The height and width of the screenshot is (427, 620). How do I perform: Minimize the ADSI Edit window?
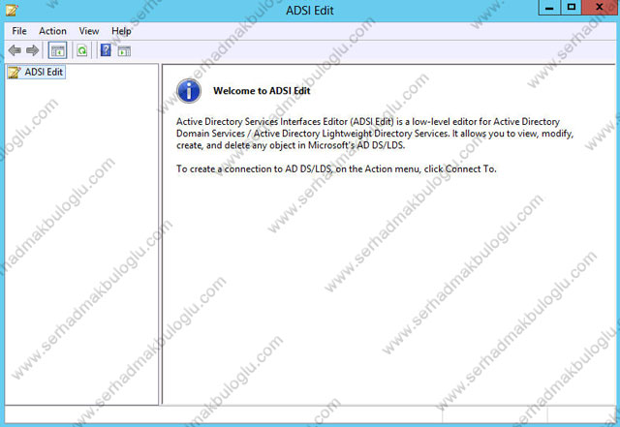coord(549,8)
